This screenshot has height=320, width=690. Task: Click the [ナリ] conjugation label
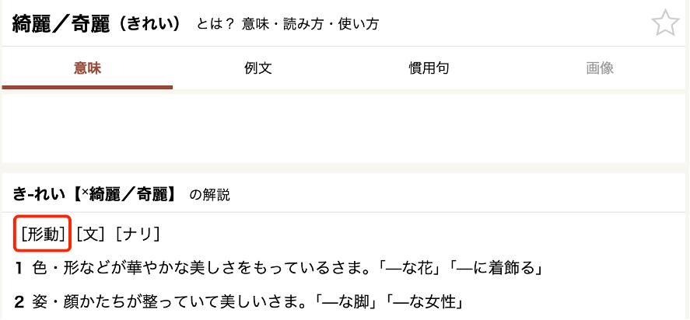click(138, 234)
